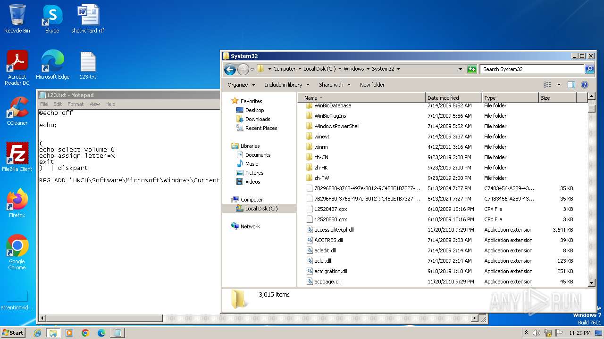Select Desktop under Favorites
The width and height of the screenshot is (604, 339).
click(254, 110)
